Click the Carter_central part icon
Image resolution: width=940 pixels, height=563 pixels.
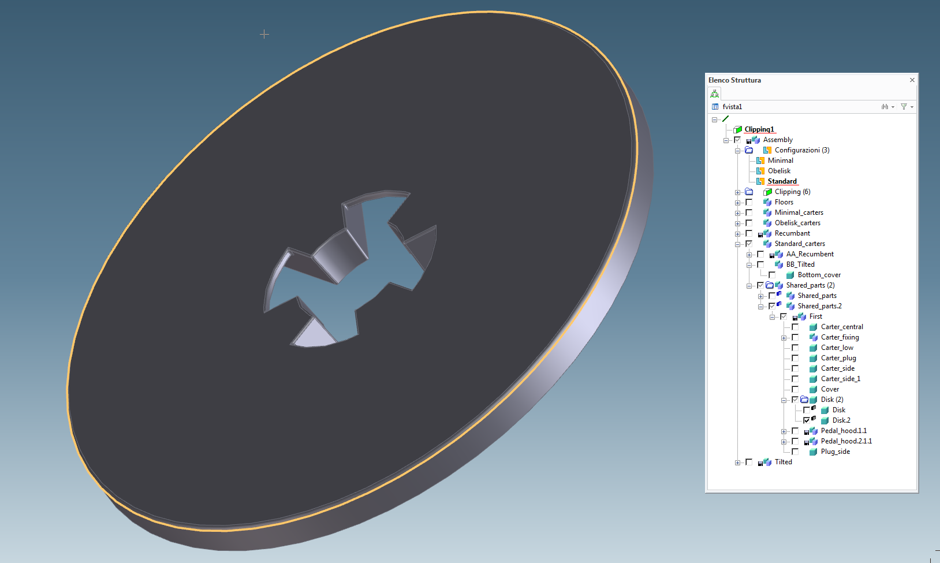click(x=814, y=327)
